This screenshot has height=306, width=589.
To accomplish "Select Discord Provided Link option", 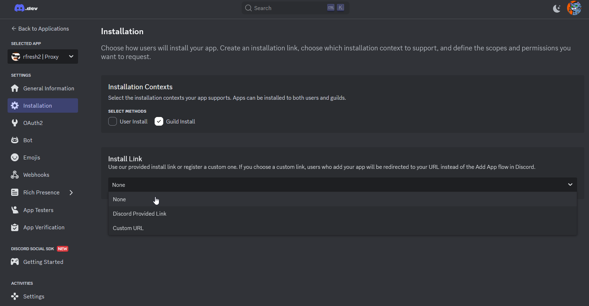I will [x=140, y=213].
